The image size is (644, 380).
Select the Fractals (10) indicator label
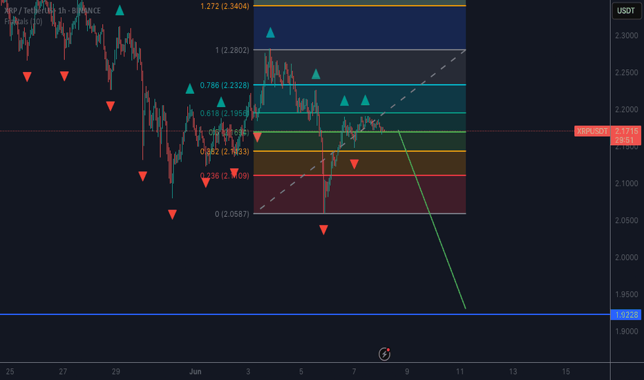23,21
